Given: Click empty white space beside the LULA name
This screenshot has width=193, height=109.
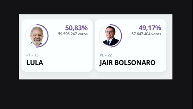Looking at the screenshot, I should click(x=68, y=63).
